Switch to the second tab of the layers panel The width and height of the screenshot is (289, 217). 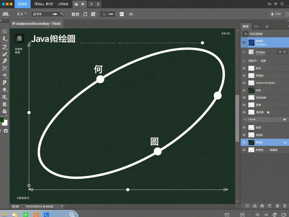click(256, 26)
